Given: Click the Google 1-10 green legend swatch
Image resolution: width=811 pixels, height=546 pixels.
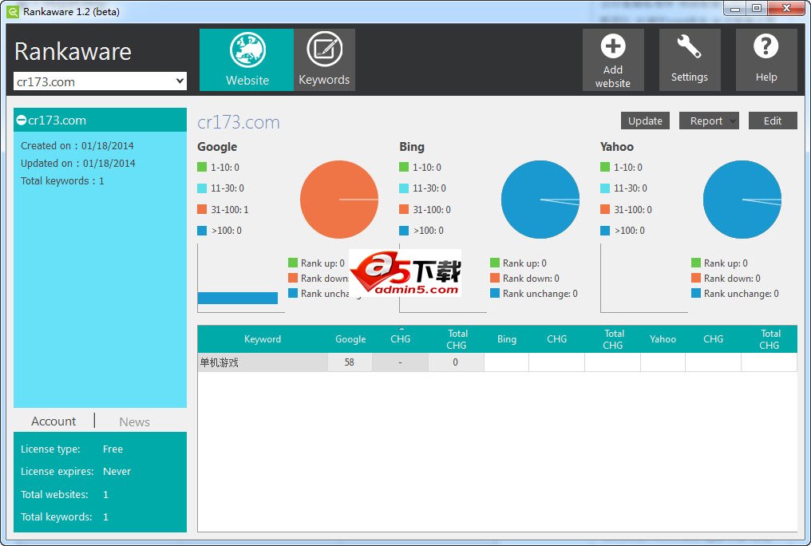Looking at the screenshot, I should click(202, 167).
